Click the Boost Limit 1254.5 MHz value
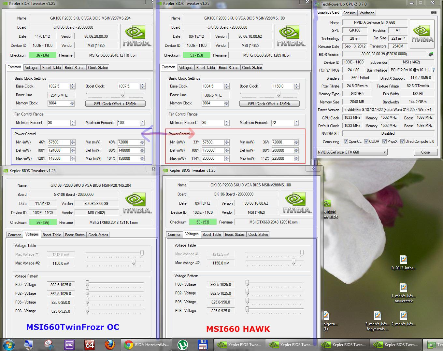The height and width of the screenshot is (351, 443). 62,95
